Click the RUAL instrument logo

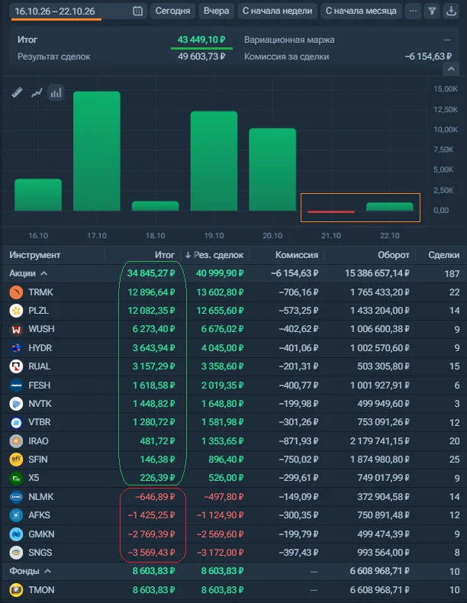[16, 366]
